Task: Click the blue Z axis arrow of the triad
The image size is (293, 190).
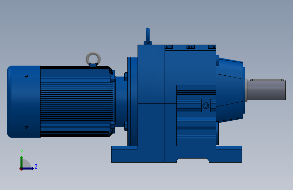Action: pyautogui.click(x=28, y=168)
